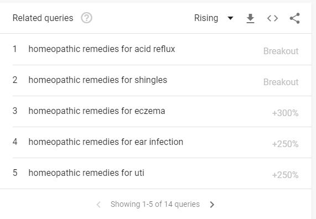Click the Related queries heading
316x219 pixels.
click(x=43, y=18)
